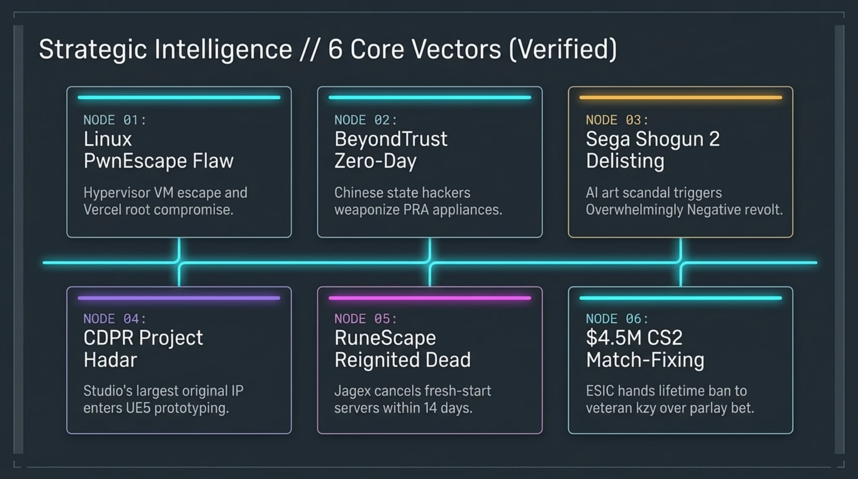The height and width of the screenshot is (479, 858).
Task: Click the timeline junction below Node 02
Action: coord(430,262)
